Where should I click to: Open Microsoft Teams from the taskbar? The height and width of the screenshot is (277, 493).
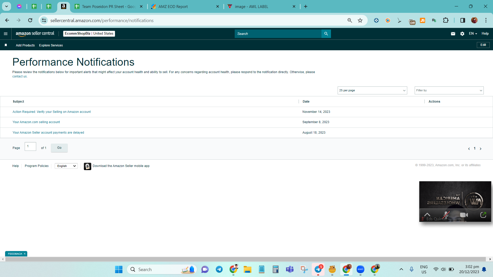pyautogui.click(x=290, y=269)
